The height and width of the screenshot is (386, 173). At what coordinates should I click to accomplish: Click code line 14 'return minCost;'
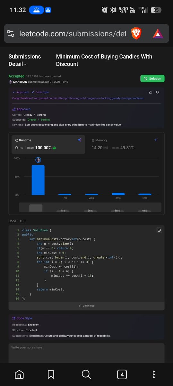tap(50, 289)
